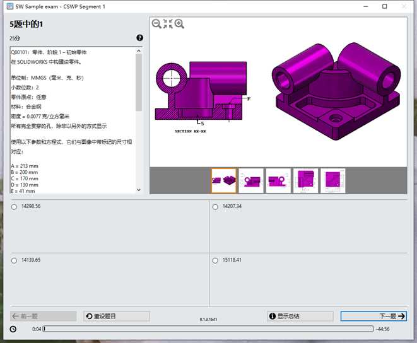Go to next question with 下一题
The height and width of the screenshot is (343, 417).
click(373, 316)
